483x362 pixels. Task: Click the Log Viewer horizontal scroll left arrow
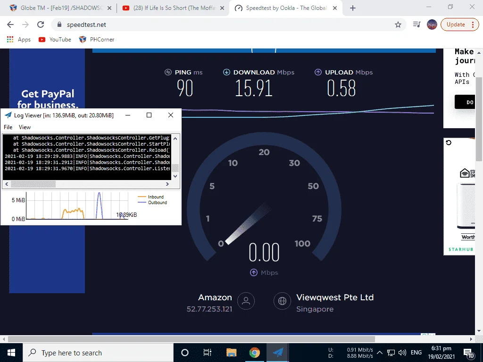point(7,184)
